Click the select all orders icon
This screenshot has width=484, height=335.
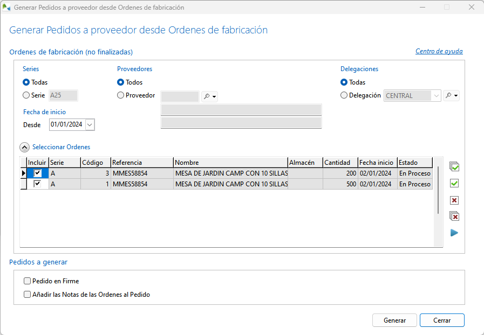pos(454,167)
